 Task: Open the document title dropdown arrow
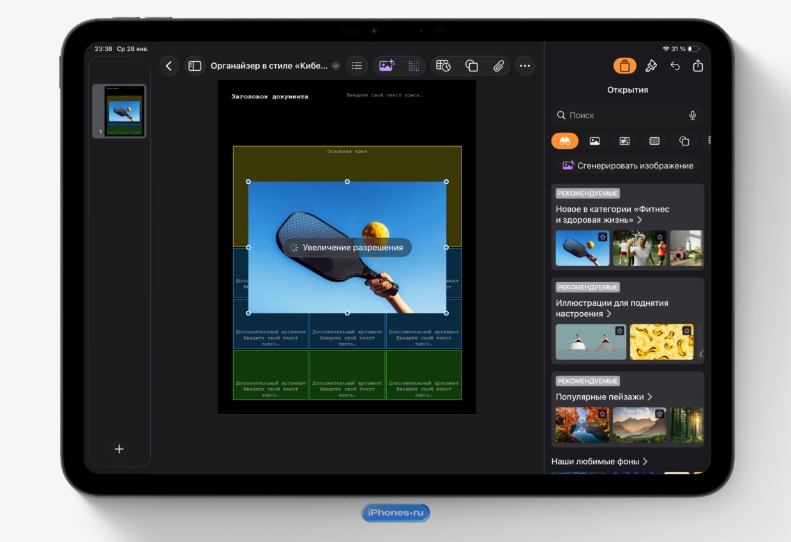pos(336,66)
